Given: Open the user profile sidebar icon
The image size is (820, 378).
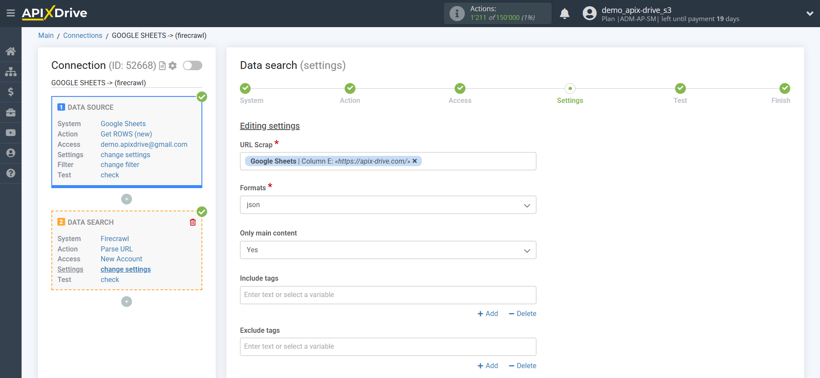Looking at the screenshot, I should (11, 153).
